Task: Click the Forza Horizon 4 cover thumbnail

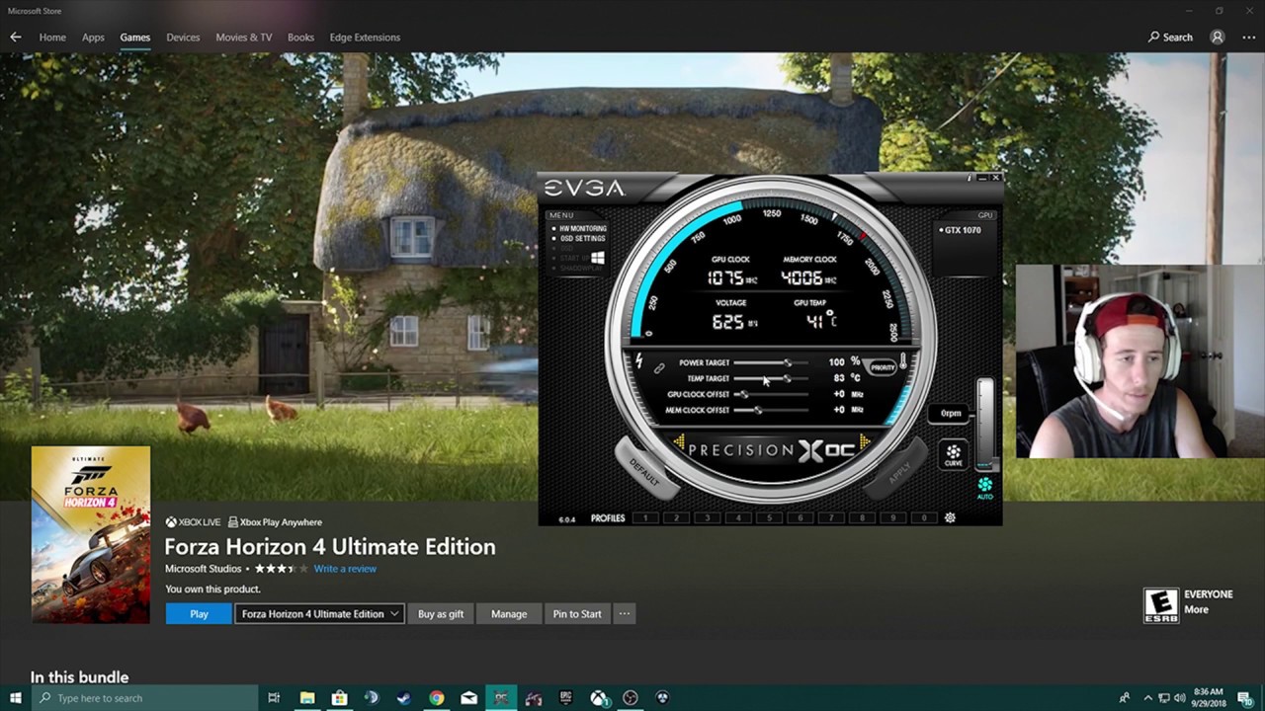Action: tap(91, 534)
